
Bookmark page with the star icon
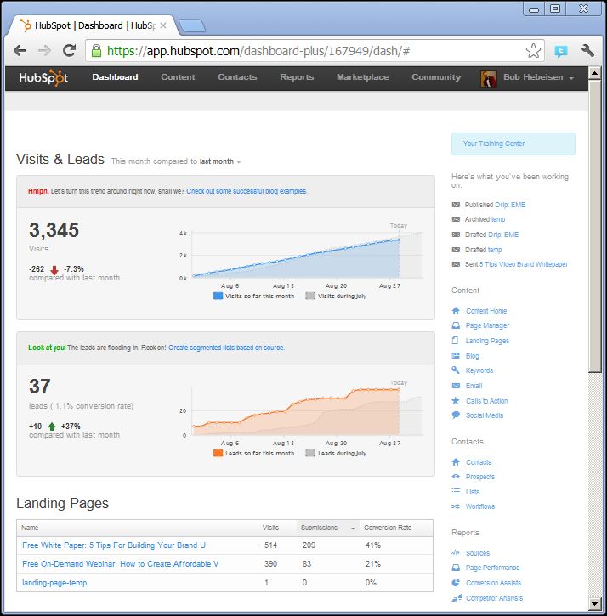pos(533,51)
